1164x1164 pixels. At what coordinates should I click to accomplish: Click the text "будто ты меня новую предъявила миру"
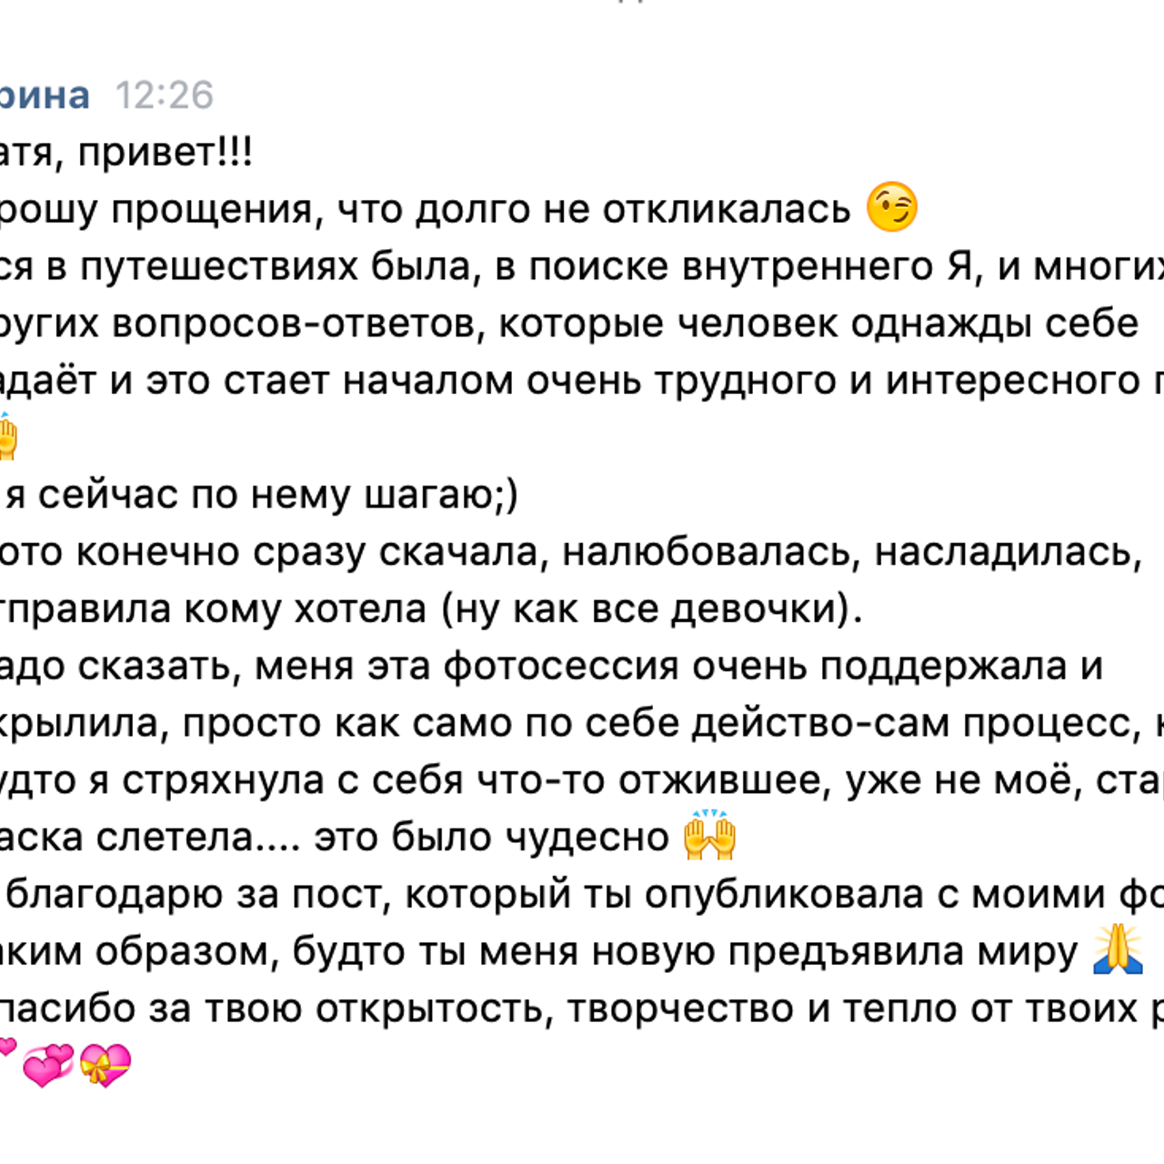684,952
